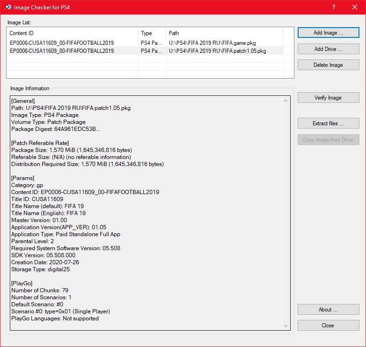Click the Add Drive ... button
The image size is (366, 347).
click(x=328, y=49)
